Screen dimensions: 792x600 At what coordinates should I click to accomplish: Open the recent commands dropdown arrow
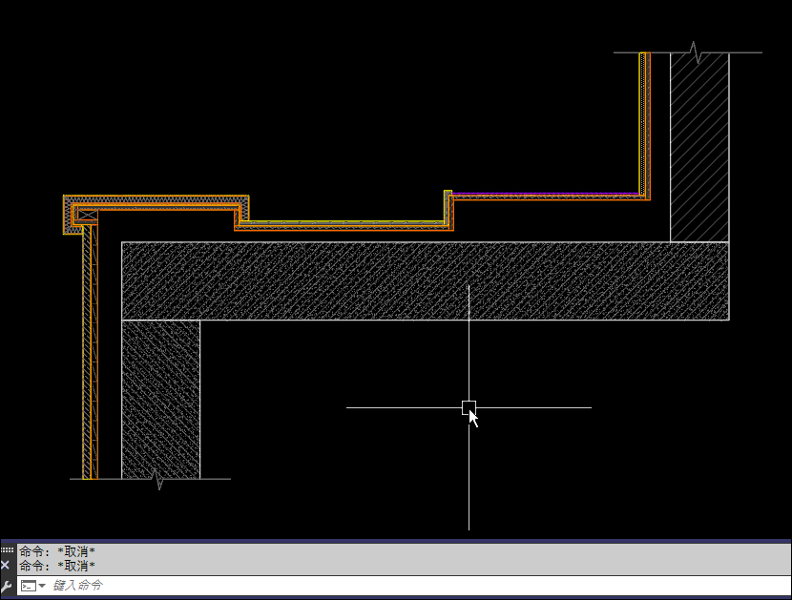tap(42, 585)
